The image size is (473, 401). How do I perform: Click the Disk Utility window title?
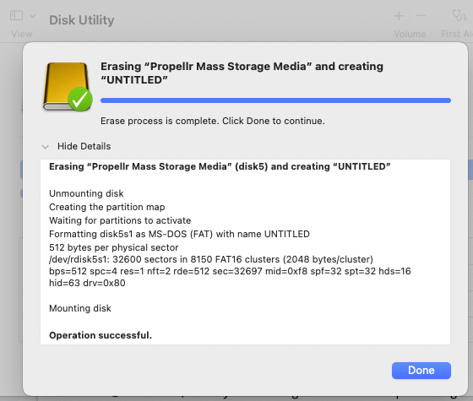tap(82, 20)
